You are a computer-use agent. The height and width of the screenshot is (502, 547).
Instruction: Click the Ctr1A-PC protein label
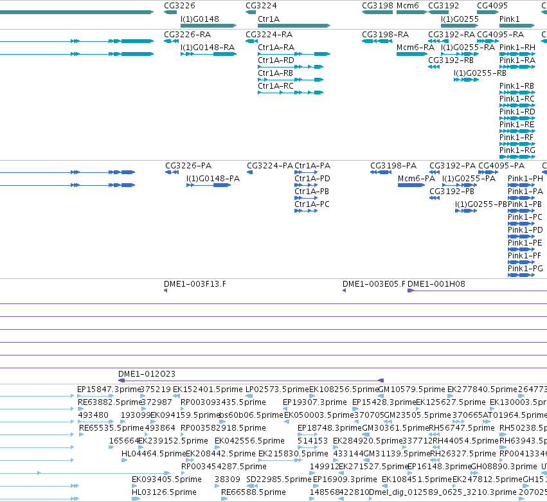coord(312,204)
